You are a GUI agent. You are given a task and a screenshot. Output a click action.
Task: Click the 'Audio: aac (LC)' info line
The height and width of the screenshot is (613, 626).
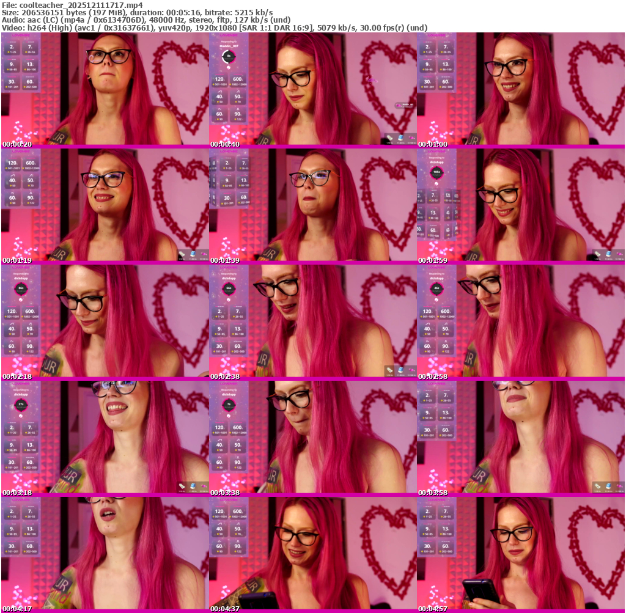(x=146, y=20)
